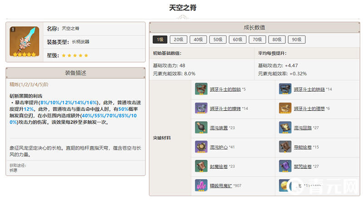Image resolution: width=363 pixels, height=201 pixels.
Task: Show stats for 80级
Action: pos(277,39)
